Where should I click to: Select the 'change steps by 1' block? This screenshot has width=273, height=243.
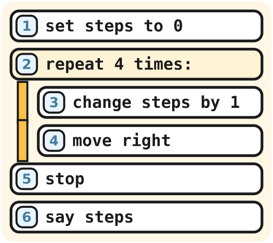150,102
